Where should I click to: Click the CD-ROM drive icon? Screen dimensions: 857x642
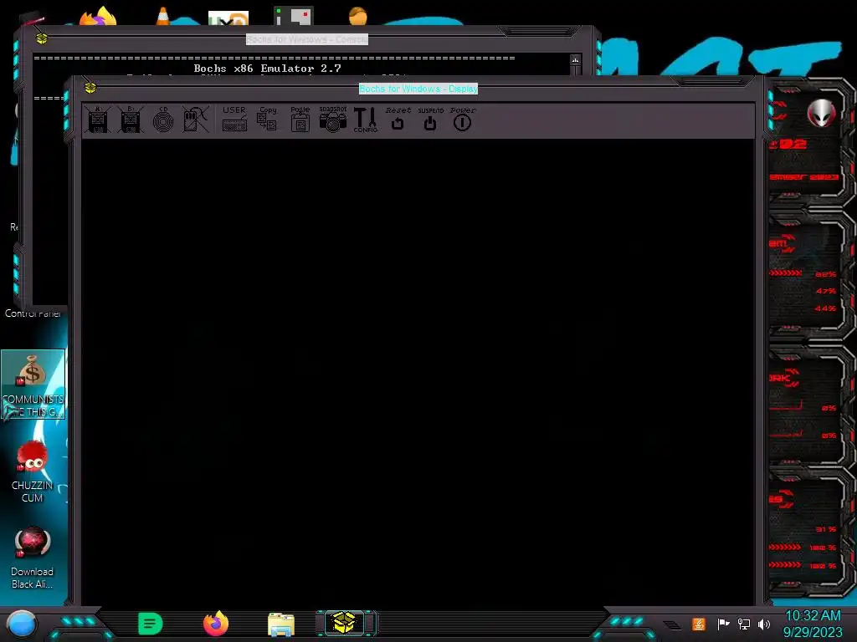pos(163,119)
